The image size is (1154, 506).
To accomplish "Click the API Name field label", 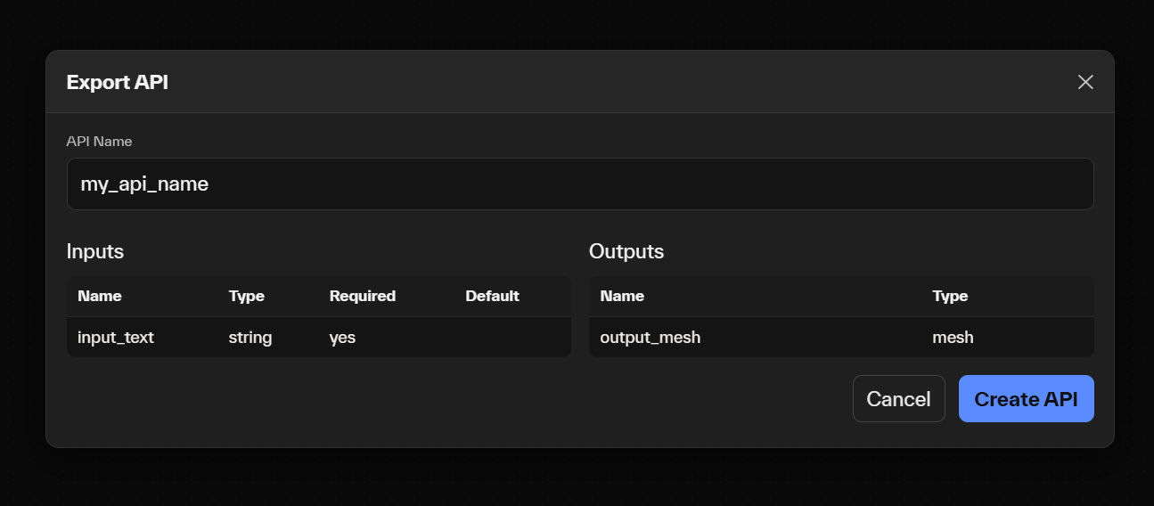I will click(99, 142).
